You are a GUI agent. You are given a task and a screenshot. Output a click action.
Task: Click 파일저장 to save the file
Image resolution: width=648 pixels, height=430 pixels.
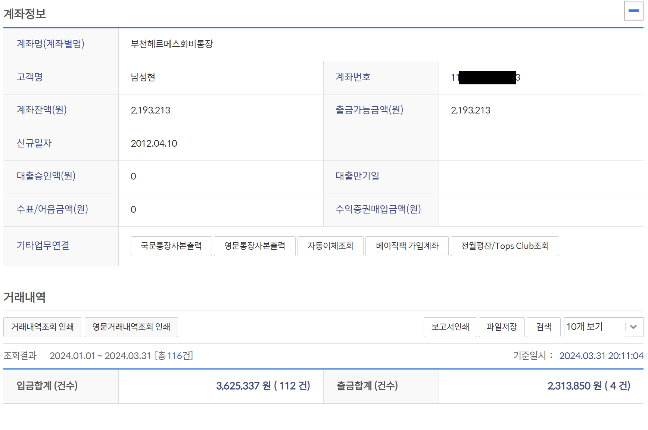[502, 327]
